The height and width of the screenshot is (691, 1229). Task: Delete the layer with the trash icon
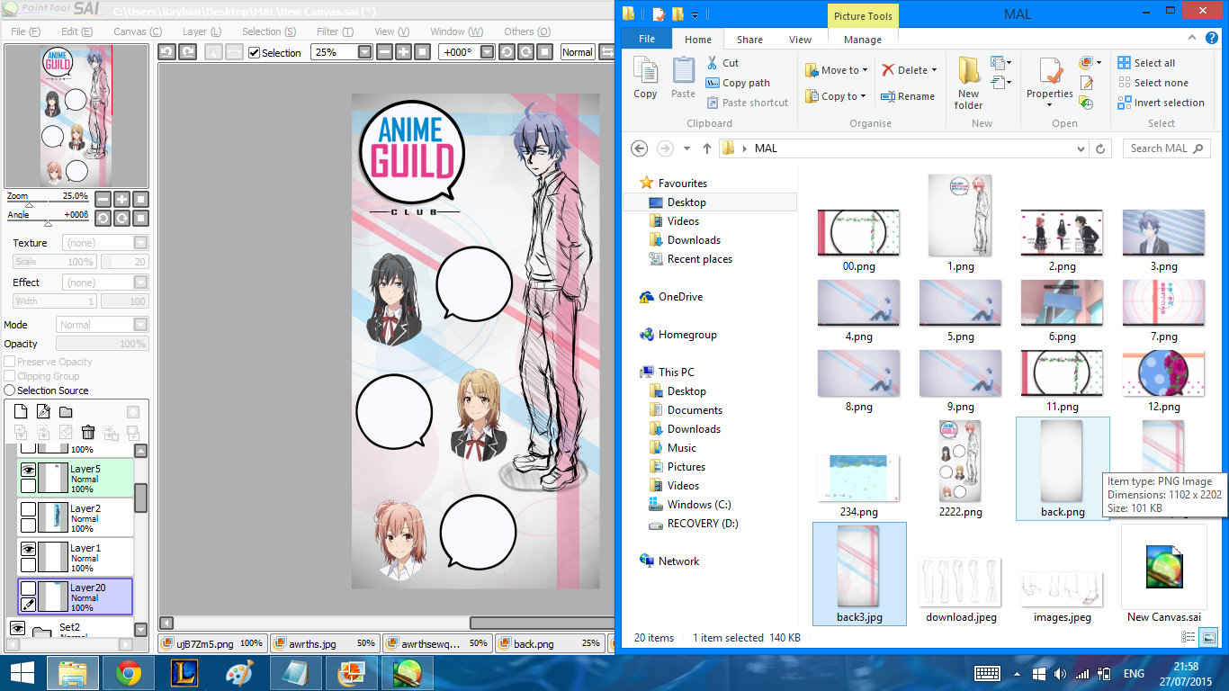88,433
